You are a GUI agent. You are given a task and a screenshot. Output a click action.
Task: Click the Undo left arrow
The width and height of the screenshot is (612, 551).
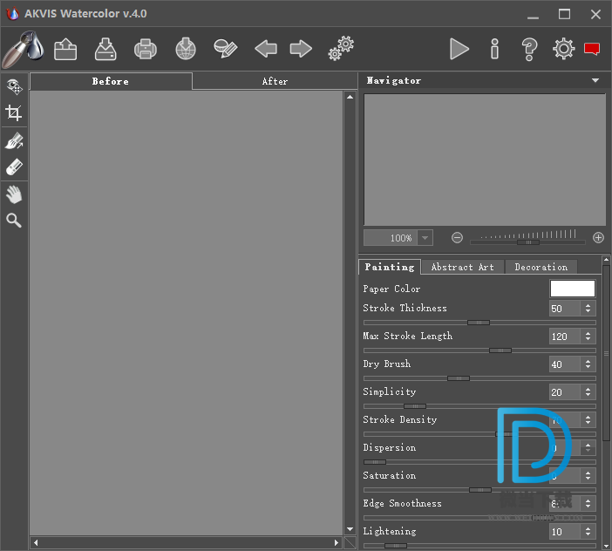tap(266, 49)
